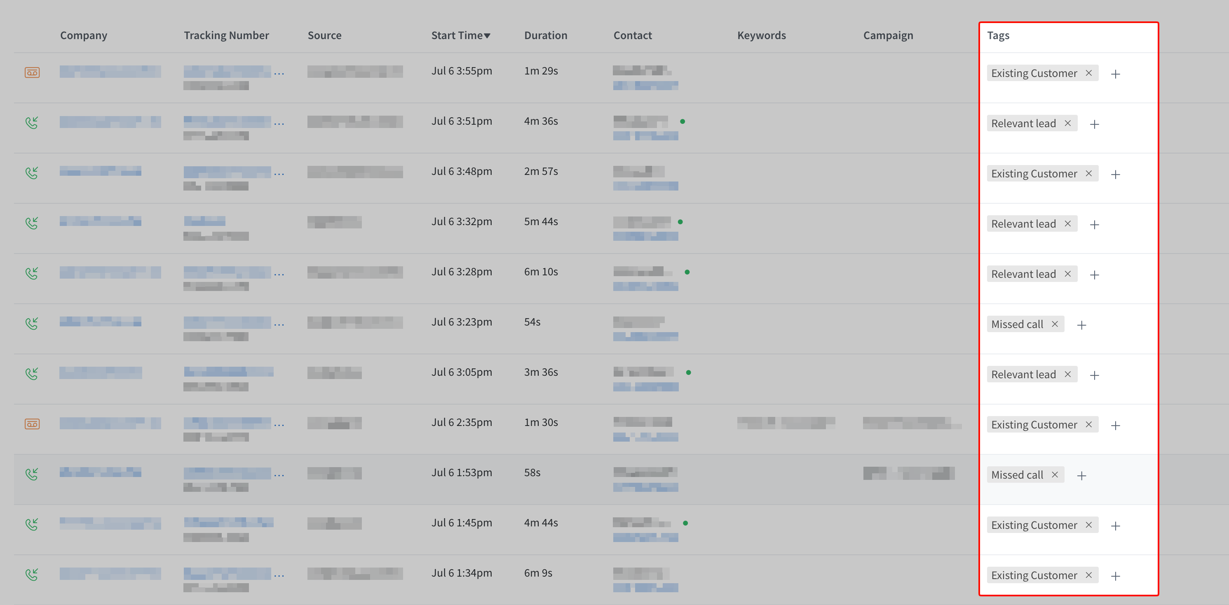Viewport: 1229px width, 605px height.
Task: Sort by Start Time column arrow
Action: click(x=487, y=36)
